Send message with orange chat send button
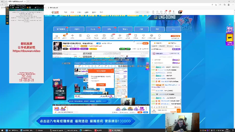This screenshot has width=235, height=132. tap(179, 111)
